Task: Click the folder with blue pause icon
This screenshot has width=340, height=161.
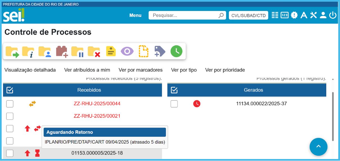Action: tap(78, 52)
